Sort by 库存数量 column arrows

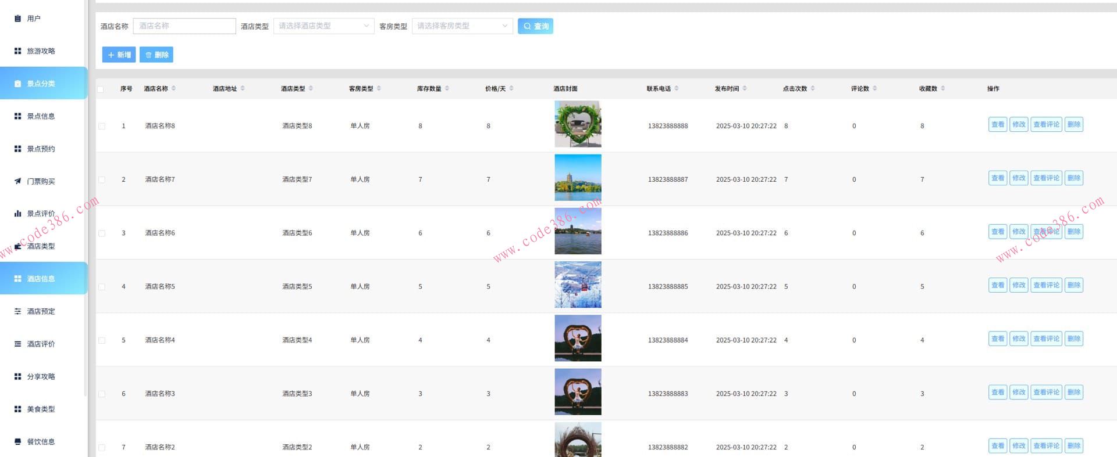[447, 88]
